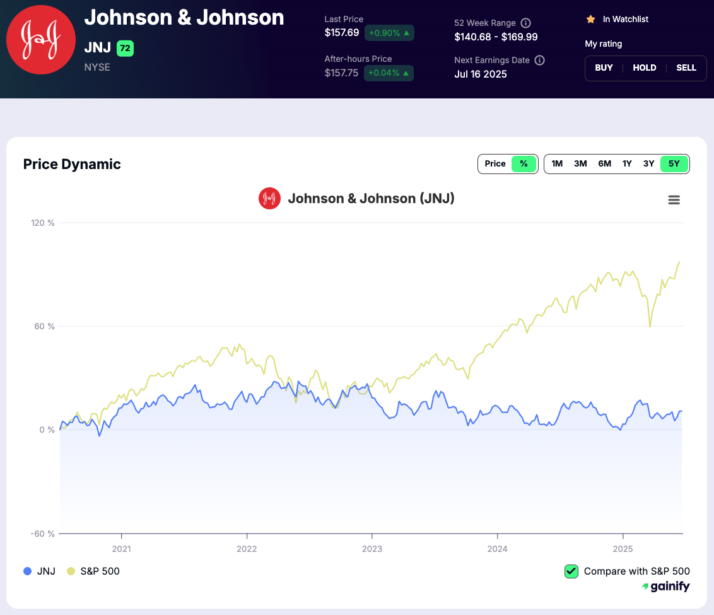
Task: Click the Johnson & Johnson (JNJ) chart title
Action: click(x=371, y=199)
